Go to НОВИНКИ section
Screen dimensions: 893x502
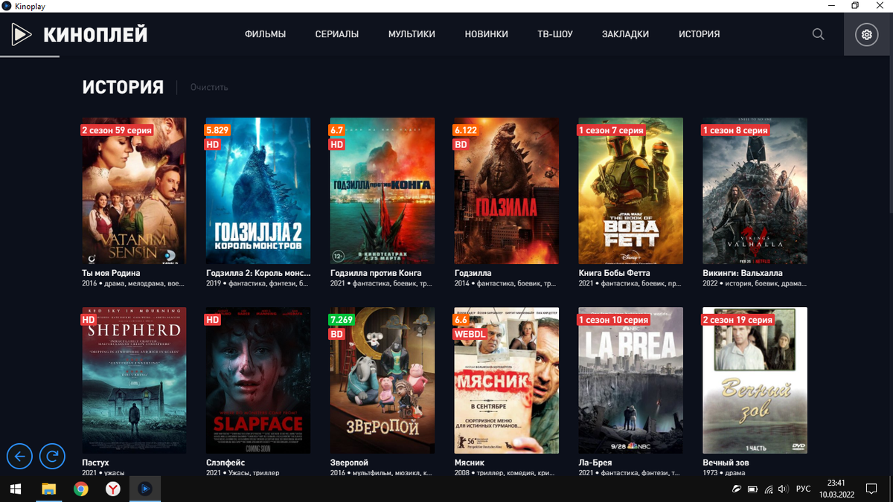[x=486, y=34]
